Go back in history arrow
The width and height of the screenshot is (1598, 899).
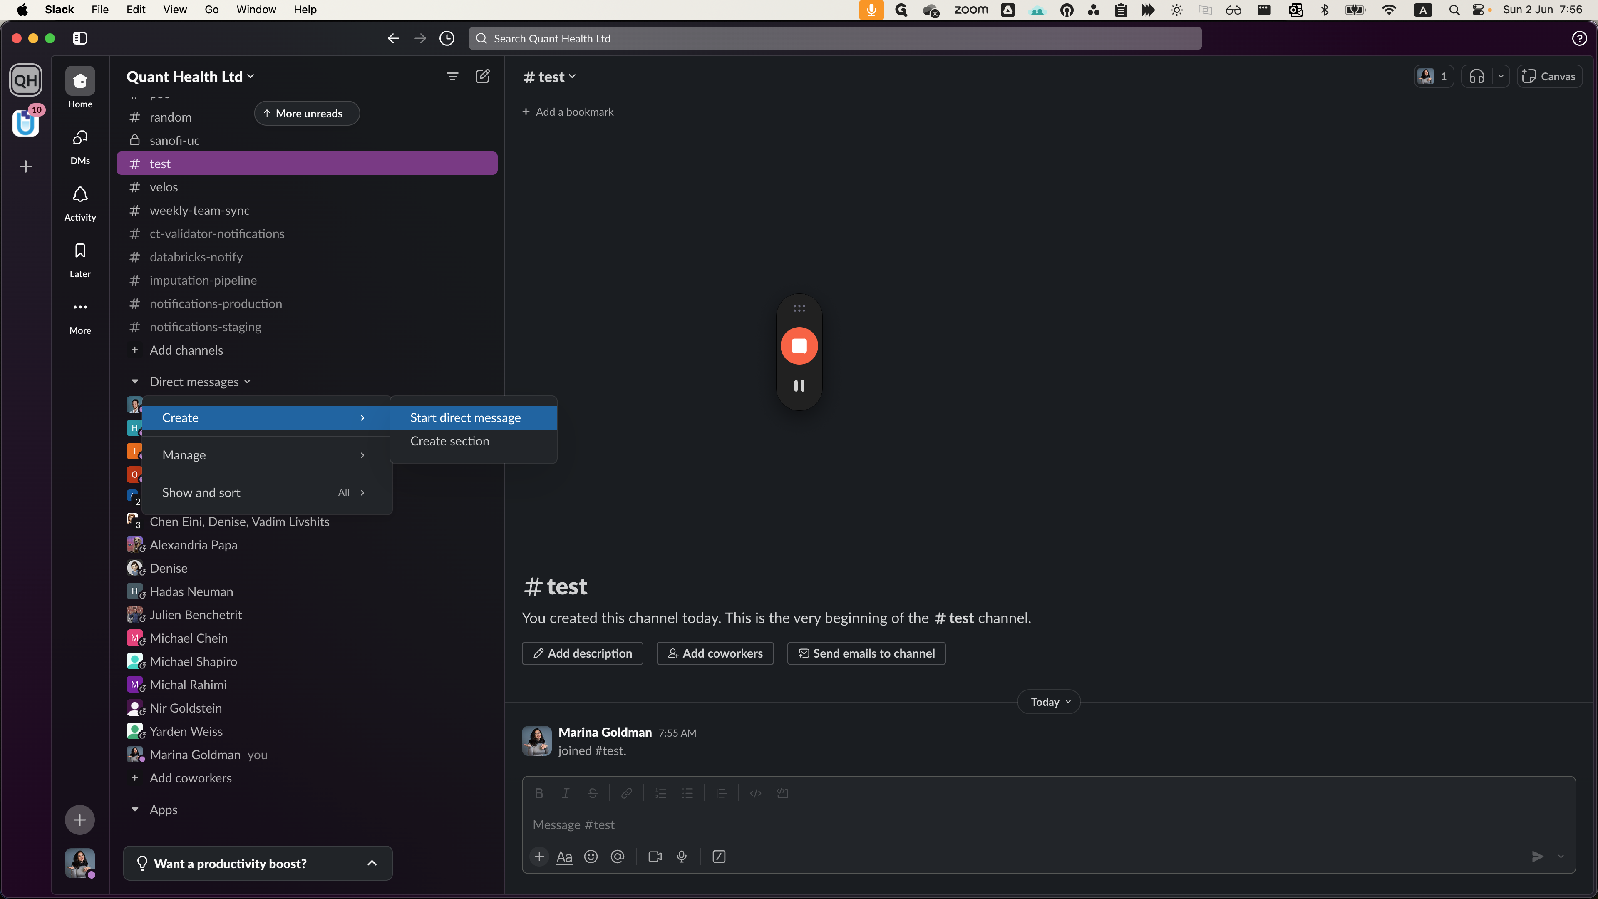click(x=393, y=38)
